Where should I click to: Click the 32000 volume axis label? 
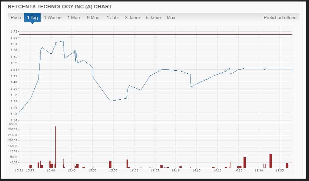pyautogui.click(x=13, y=124)
